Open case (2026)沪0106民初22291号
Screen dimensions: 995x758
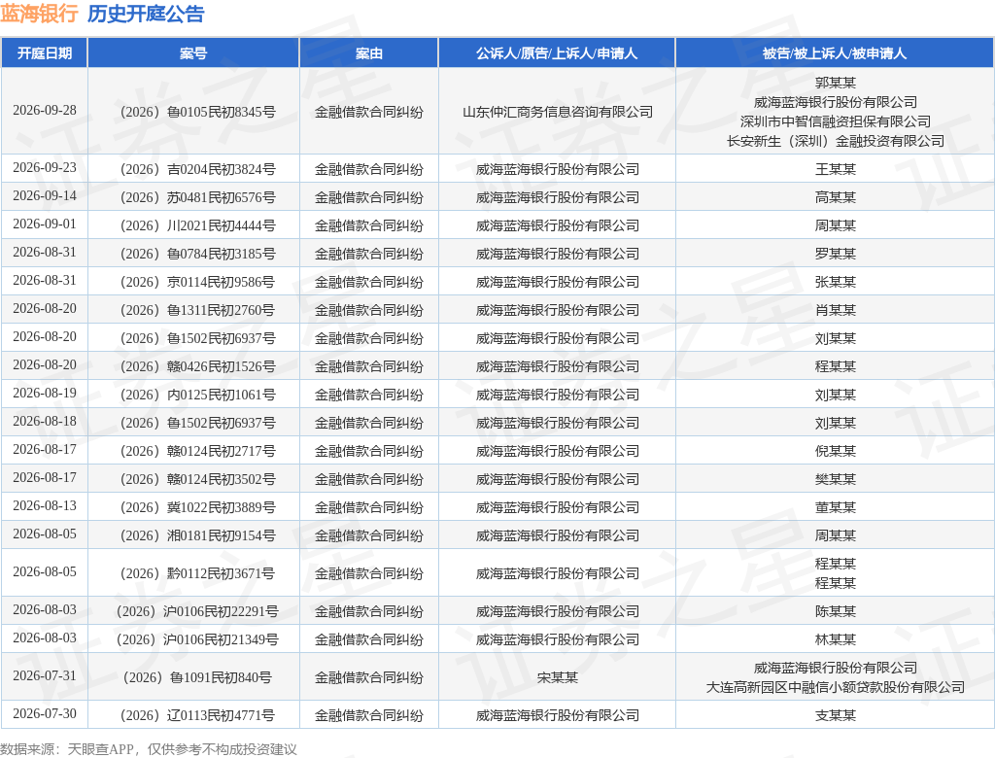pos(197,611)
